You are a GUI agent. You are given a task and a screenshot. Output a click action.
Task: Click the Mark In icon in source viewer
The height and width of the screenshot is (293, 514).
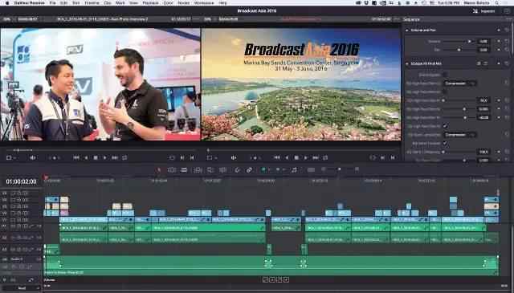click(182, 158)
